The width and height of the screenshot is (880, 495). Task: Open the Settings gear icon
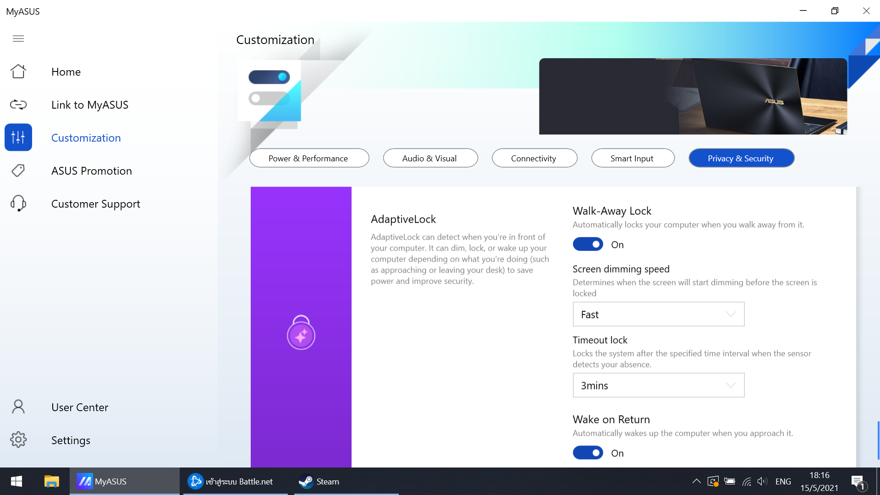coord(18,440)
